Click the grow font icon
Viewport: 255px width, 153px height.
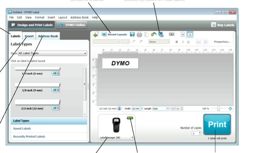[x=140, y=42]
